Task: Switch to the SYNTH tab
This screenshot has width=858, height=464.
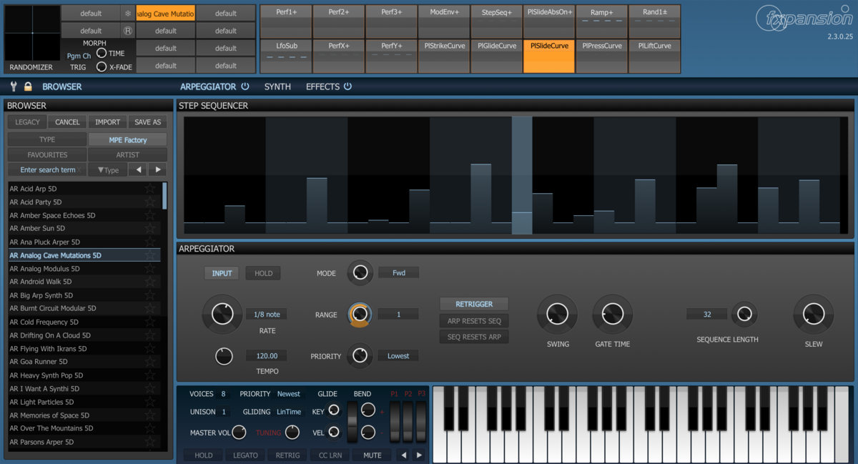Action: tap(277, 87)
